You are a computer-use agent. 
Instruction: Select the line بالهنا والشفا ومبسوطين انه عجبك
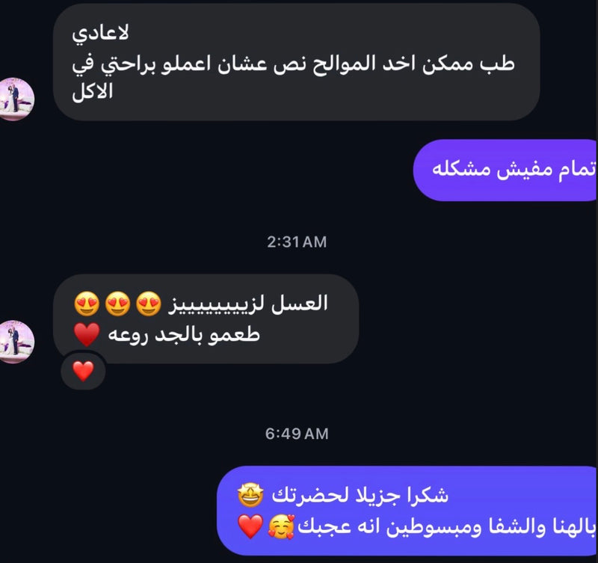pos(446,527)
